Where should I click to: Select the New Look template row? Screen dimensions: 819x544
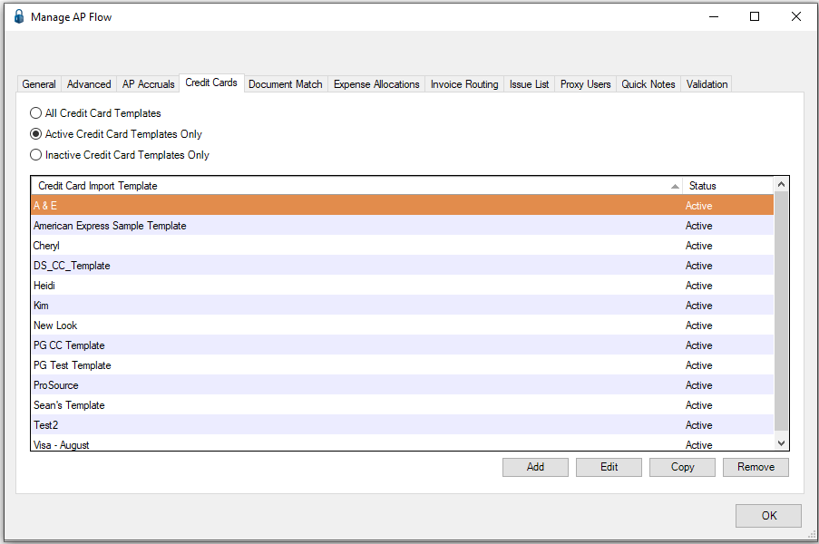(x=403, y=325)
